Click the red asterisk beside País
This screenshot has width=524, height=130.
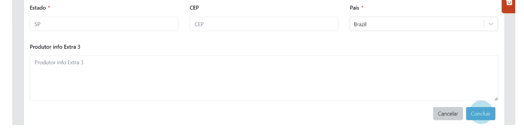pos(362,7)
